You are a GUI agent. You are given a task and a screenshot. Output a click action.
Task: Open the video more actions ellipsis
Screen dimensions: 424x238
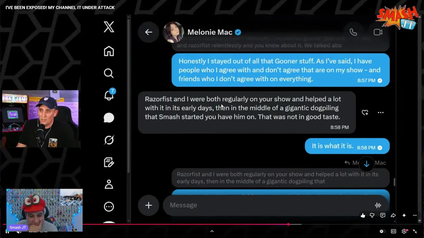coord(415,216)
